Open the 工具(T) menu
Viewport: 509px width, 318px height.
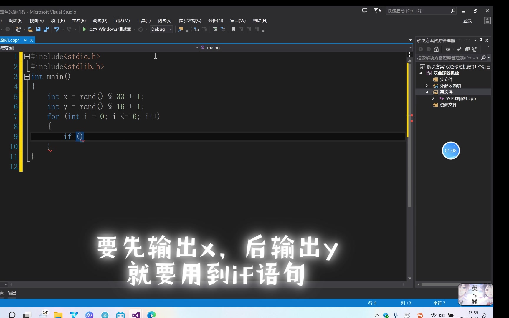click(143, 21)
